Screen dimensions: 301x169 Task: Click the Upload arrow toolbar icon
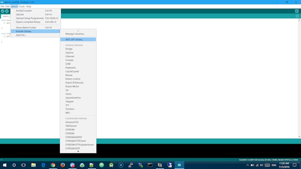7,11
